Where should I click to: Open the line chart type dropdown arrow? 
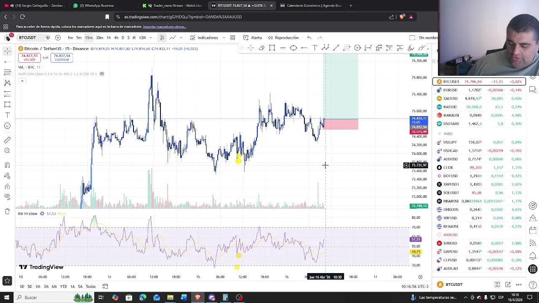(x=181, y=38)
